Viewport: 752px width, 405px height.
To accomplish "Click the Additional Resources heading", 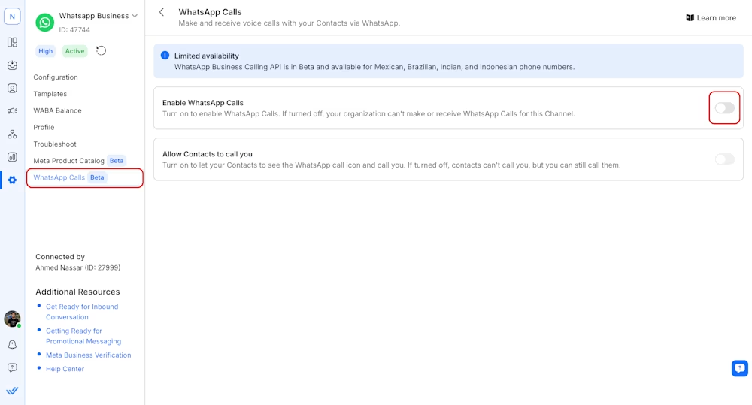I will click(77, 292).
